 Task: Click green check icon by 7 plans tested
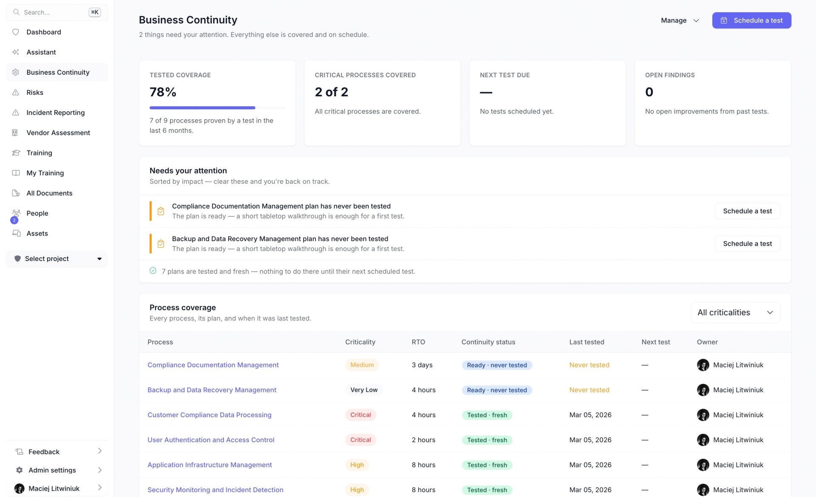[x=153, y=271]
